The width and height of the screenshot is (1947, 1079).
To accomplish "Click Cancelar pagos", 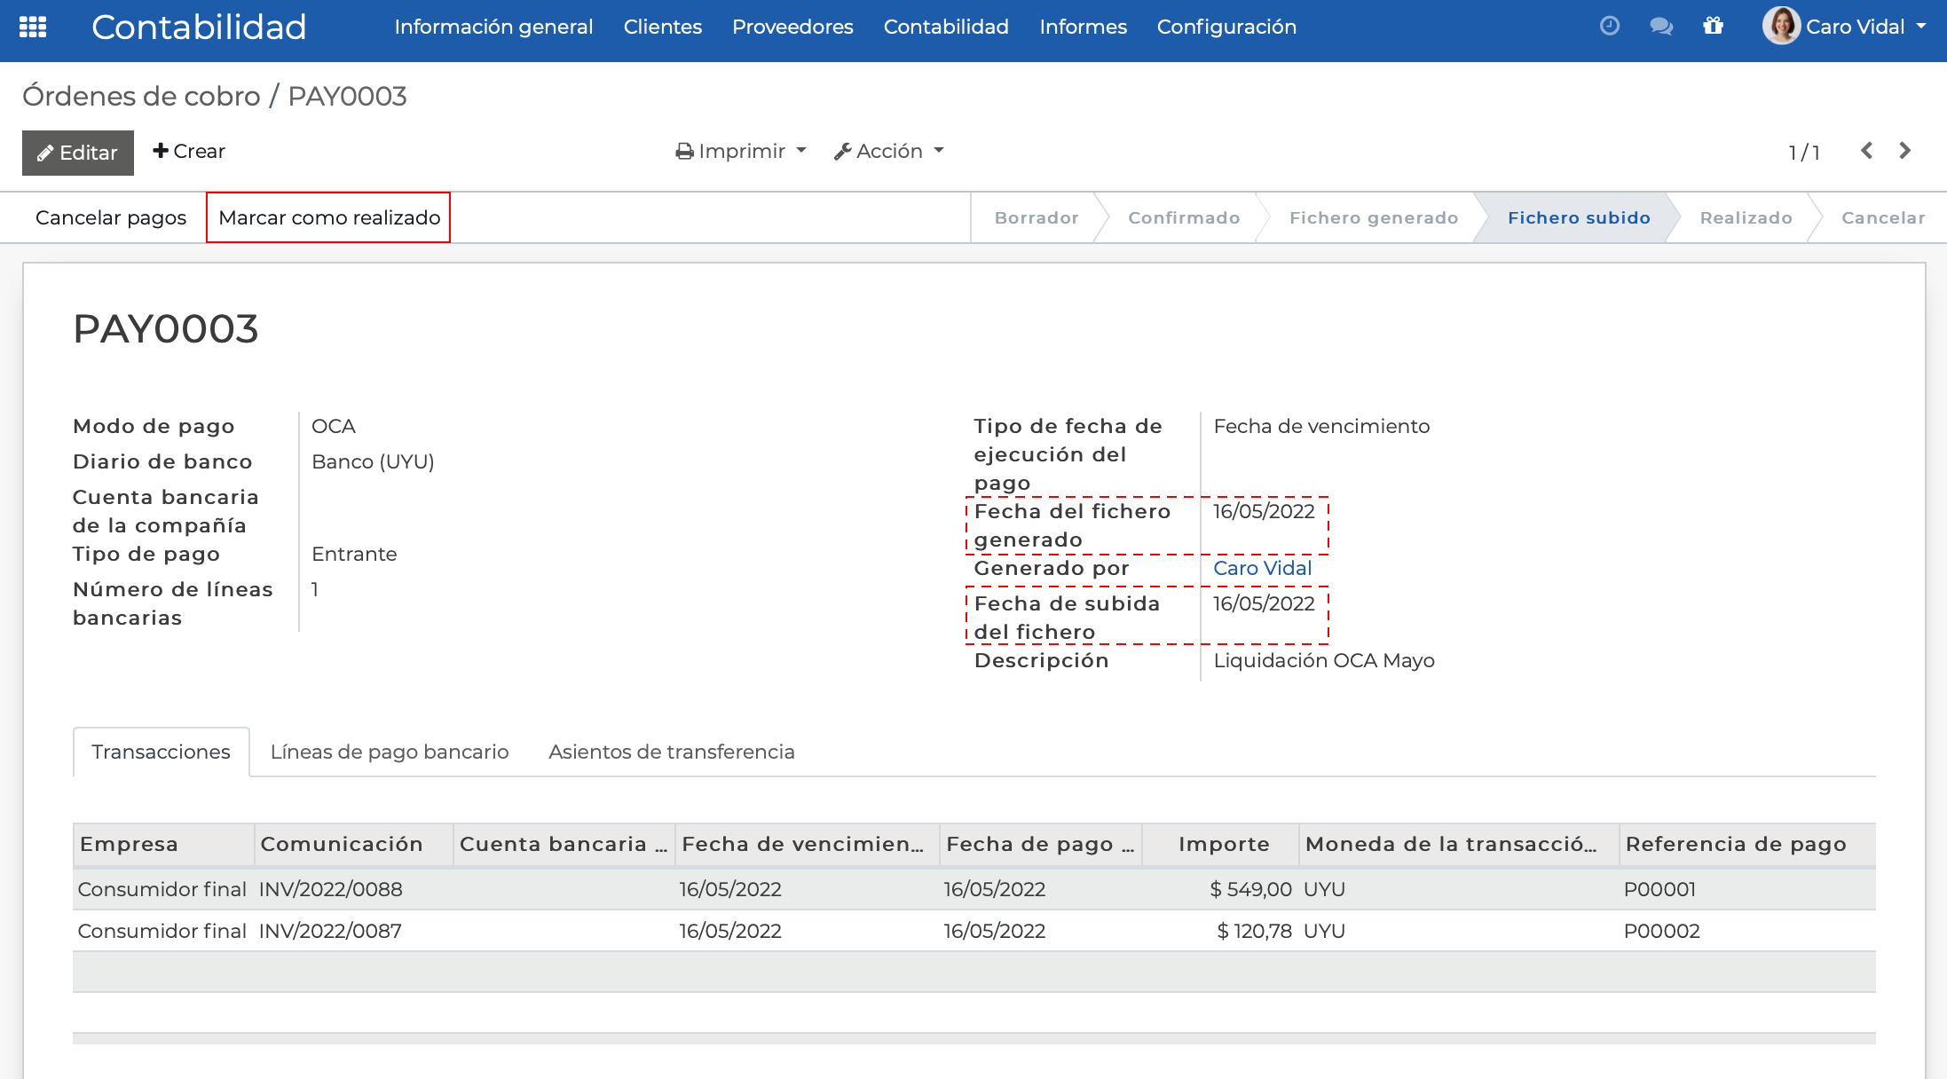I will [111, 217].
